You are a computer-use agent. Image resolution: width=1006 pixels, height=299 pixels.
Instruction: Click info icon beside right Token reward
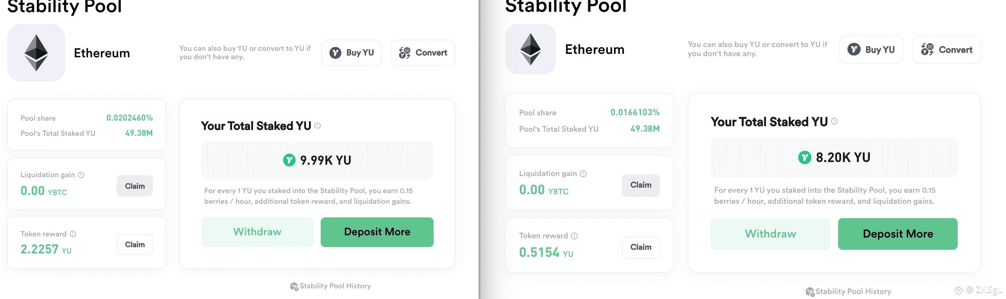(x=575, y=236)
